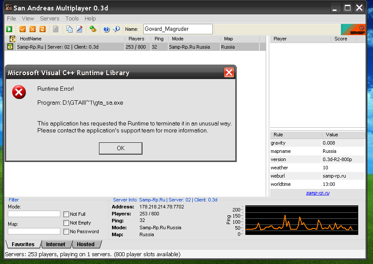This screenshot has height=264, width=373.
Task: Sort by the Ping column header
Action: coord(159,39)
